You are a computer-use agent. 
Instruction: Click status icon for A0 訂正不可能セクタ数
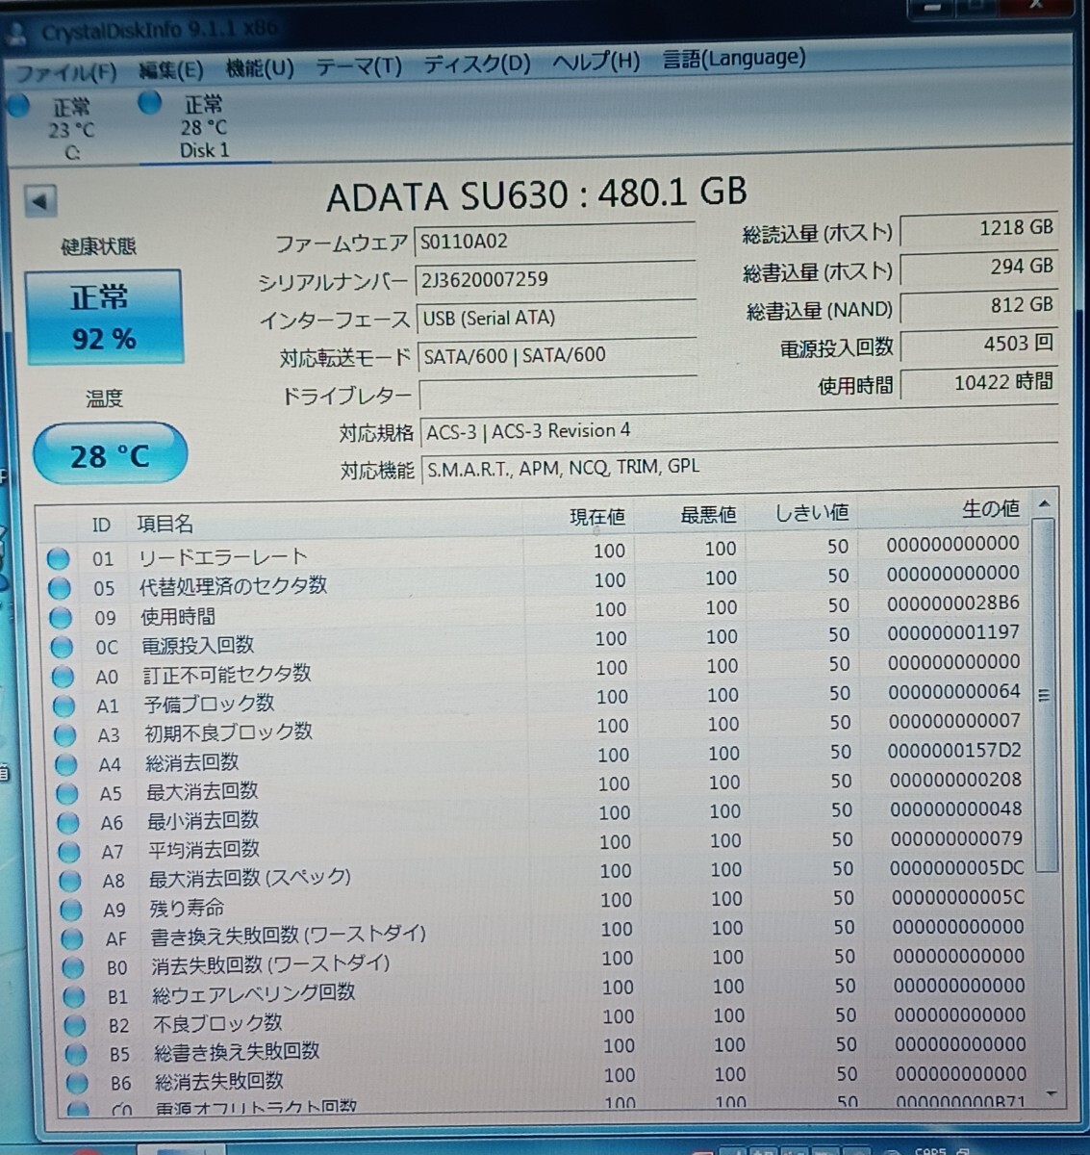click(62, 677)
